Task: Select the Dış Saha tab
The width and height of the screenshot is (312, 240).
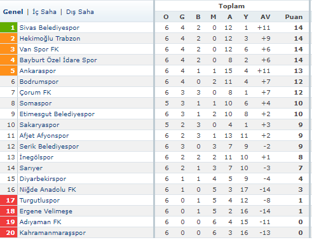Action: point(80,12)
